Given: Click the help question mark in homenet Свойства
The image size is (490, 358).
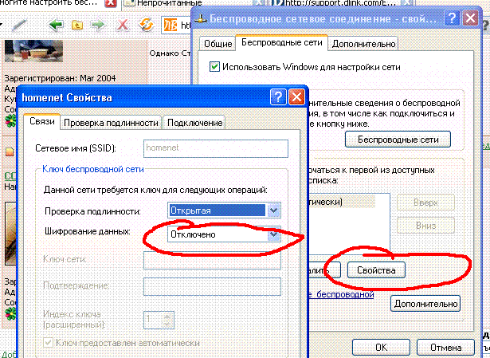Looking at the screenshot, I should [x=278, y=97].
